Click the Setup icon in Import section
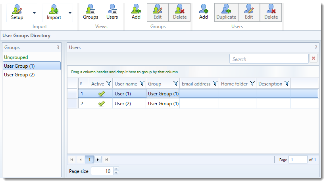This screenshot has width=327, height=184. pyautogui.click(x=17, y=9)
